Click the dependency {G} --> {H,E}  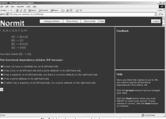click(x=19, y=48)
